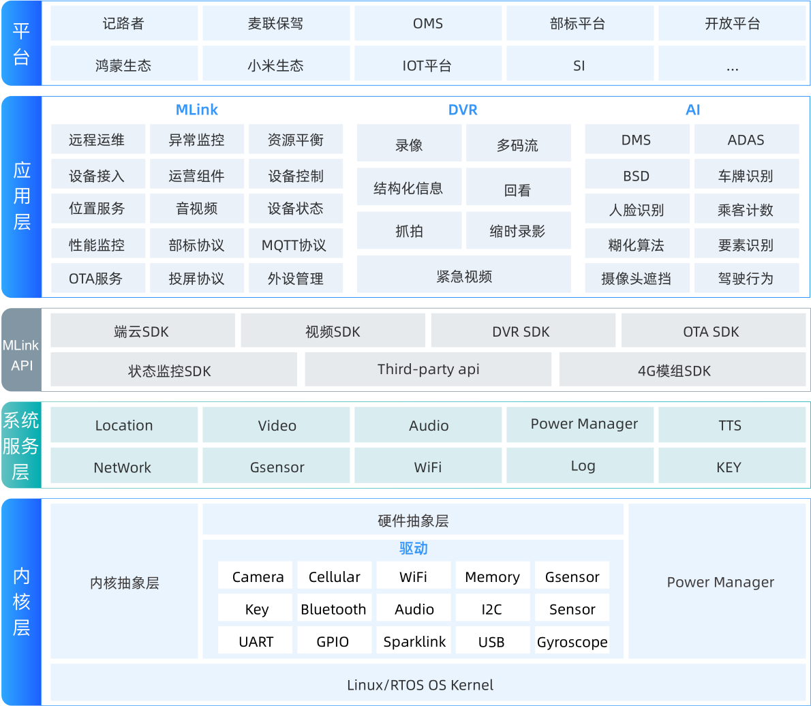
Task: Click the Bluetooth driver entry
Action: [x=334, y=609]
